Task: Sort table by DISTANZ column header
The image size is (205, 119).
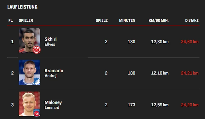Action: (192, 21)
